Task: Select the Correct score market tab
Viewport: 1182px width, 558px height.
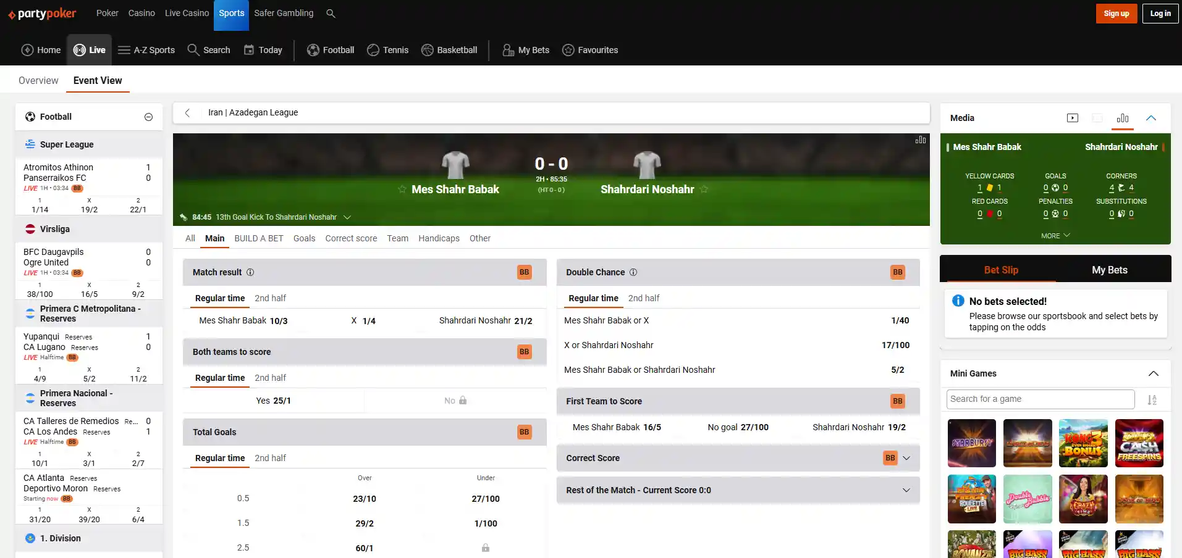Action: pos(351,238)
